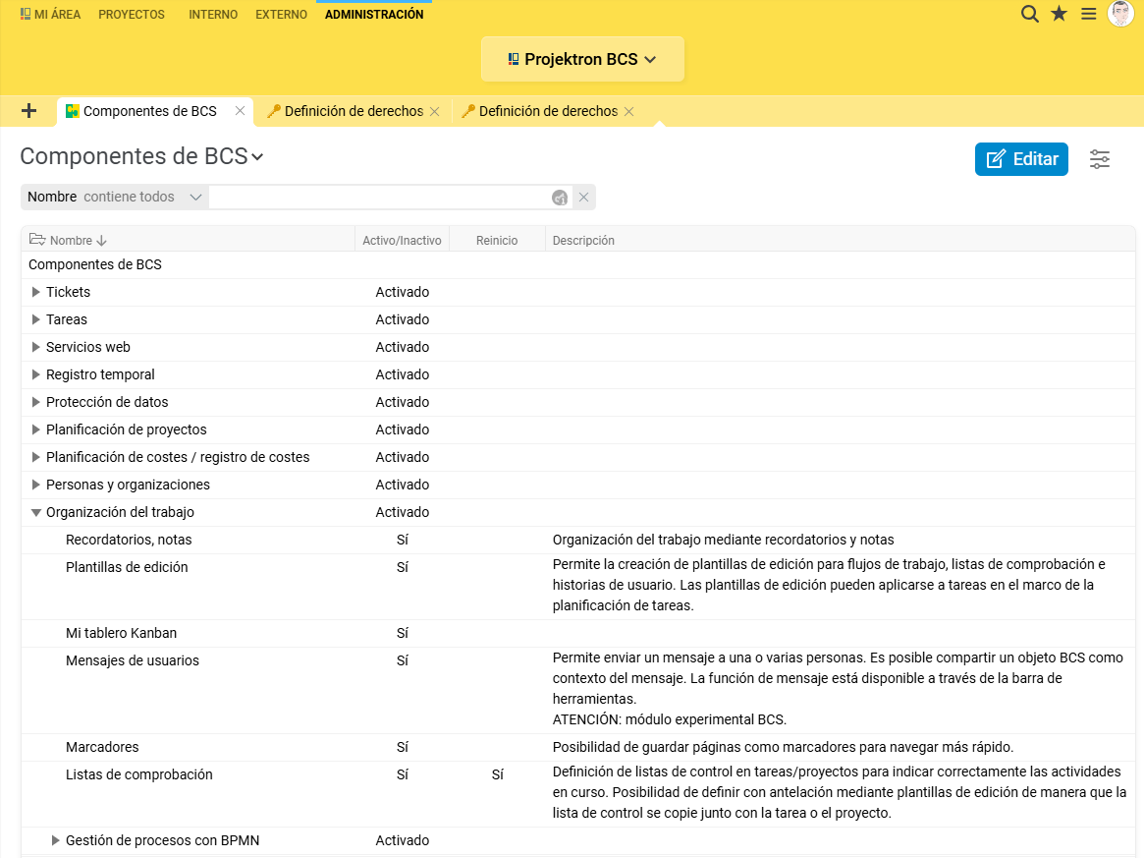Open view settings sliders icon
The height and width of the screenshot is (858, 1144).
(x=1100, y=159)
